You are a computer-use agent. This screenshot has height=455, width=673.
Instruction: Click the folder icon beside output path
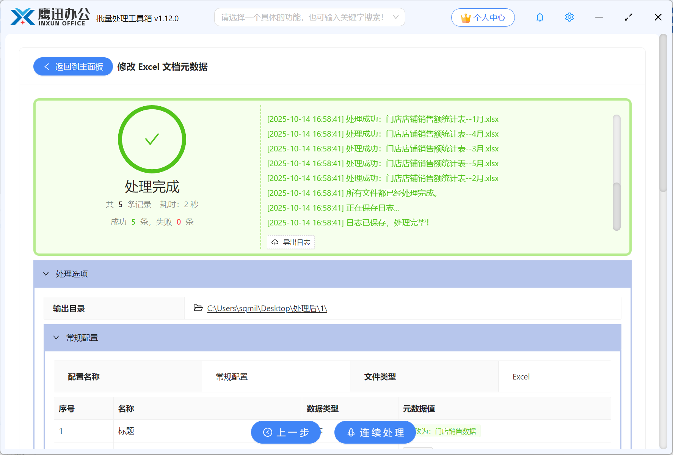point(198,308)
